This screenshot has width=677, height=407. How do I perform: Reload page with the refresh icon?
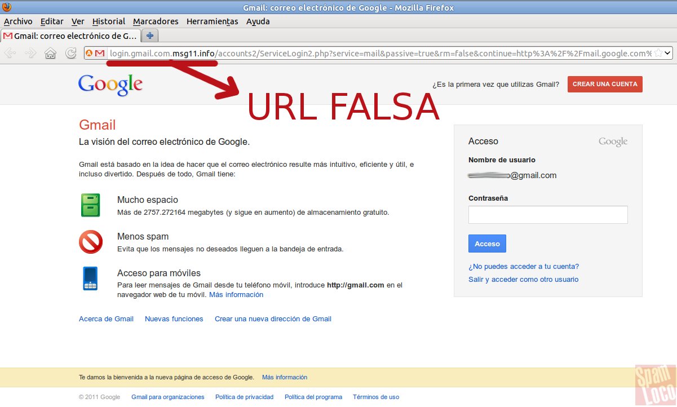[x=70, y=54]
